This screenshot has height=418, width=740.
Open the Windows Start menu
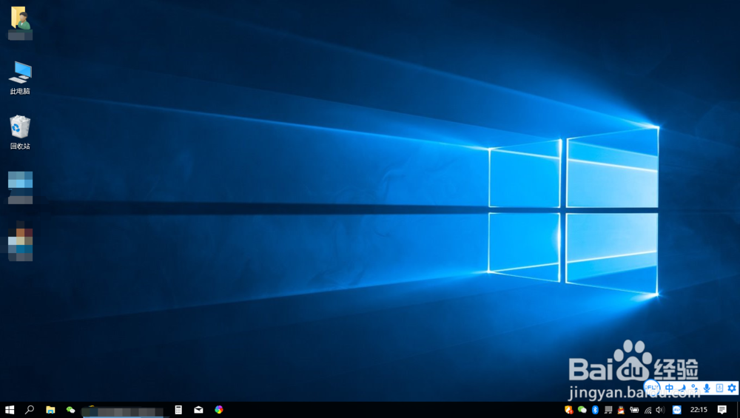click(x=10, y=410)
